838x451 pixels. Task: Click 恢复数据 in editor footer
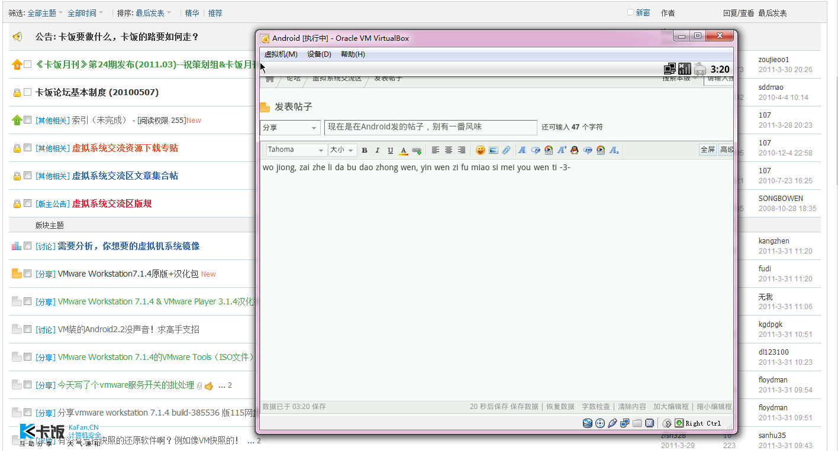[x=560, y=407]
